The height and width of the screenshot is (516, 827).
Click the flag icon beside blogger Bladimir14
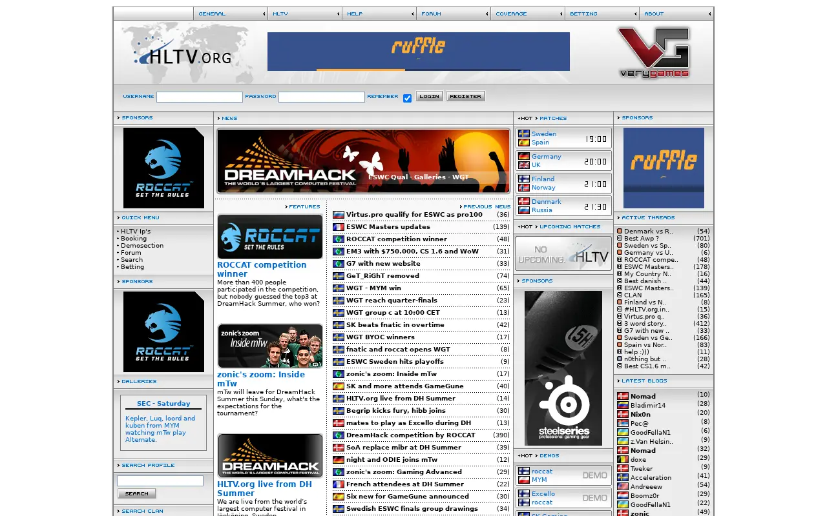pyautogui.click(x=623, y=406)
